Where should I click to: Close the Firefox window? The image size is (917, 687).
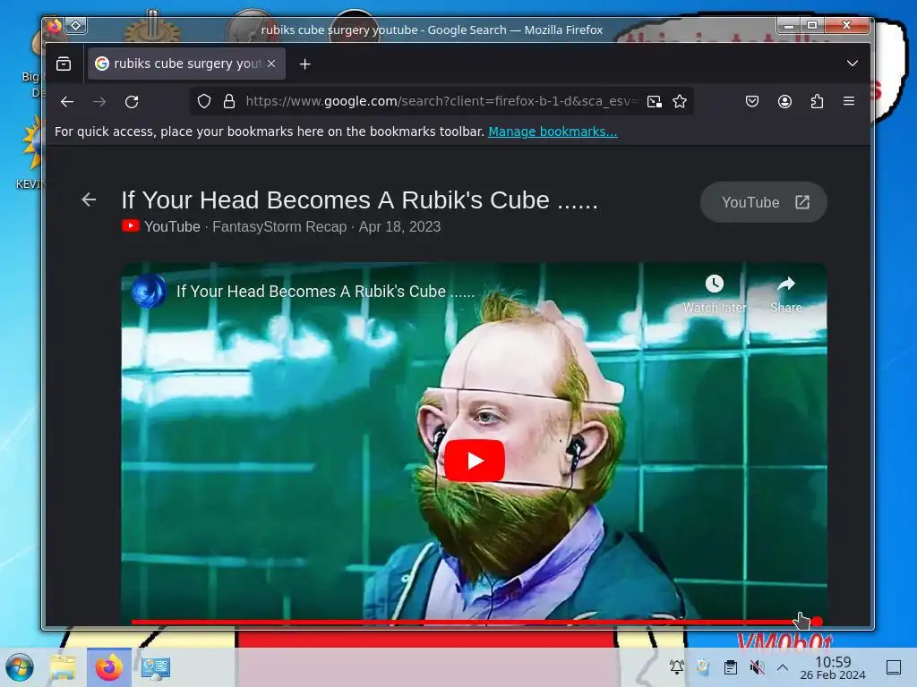846,25
